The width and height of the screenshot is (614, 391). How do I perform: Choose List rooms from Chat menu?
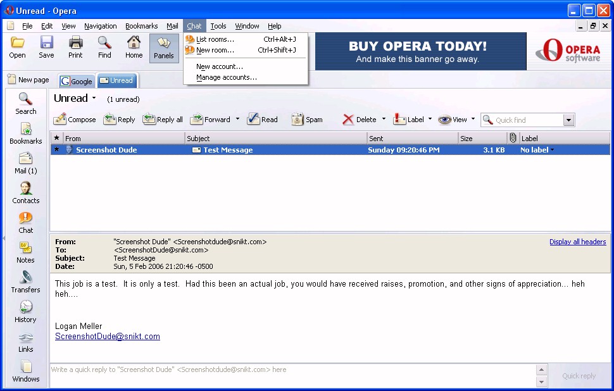click(246, 39)
